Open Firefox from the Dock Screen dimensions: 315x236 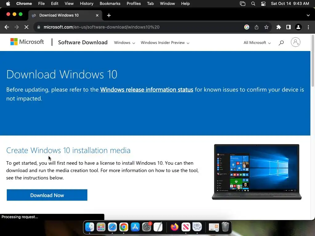174,227
